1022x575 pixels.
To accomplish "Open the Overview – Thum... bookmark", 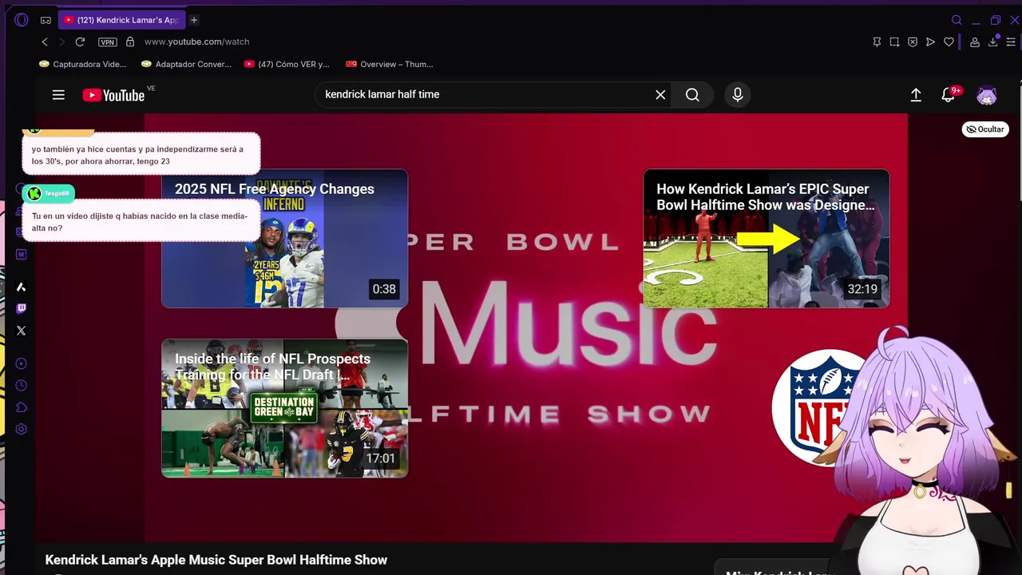I will [x=390, y=64].
